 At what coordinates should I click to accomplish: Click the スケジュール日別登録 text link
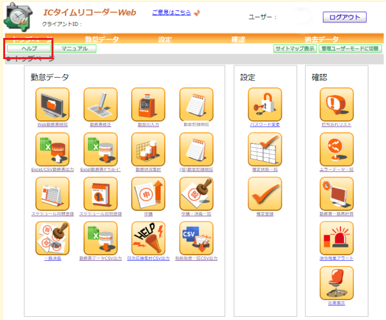(x=100, y=214)
